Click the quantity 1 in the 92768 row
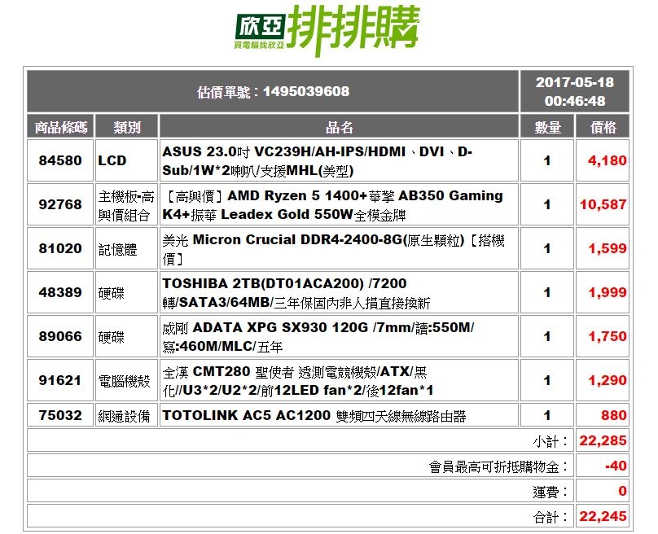Image resolution: width=658 pixels, height=534 pixels. click(x=546, y=204)
